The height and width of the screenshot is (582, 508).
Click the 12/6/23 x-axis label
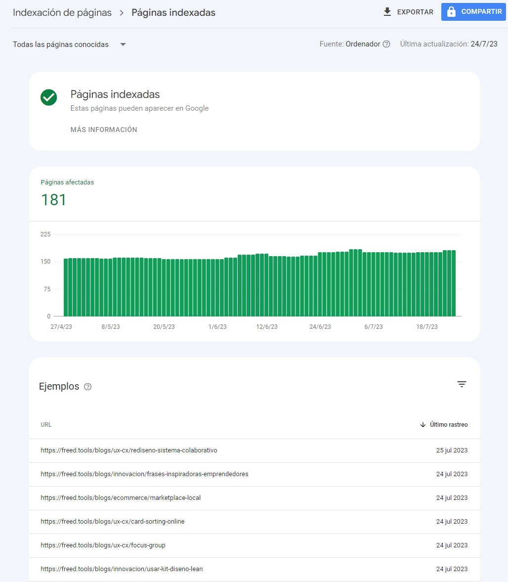point(267,327)
